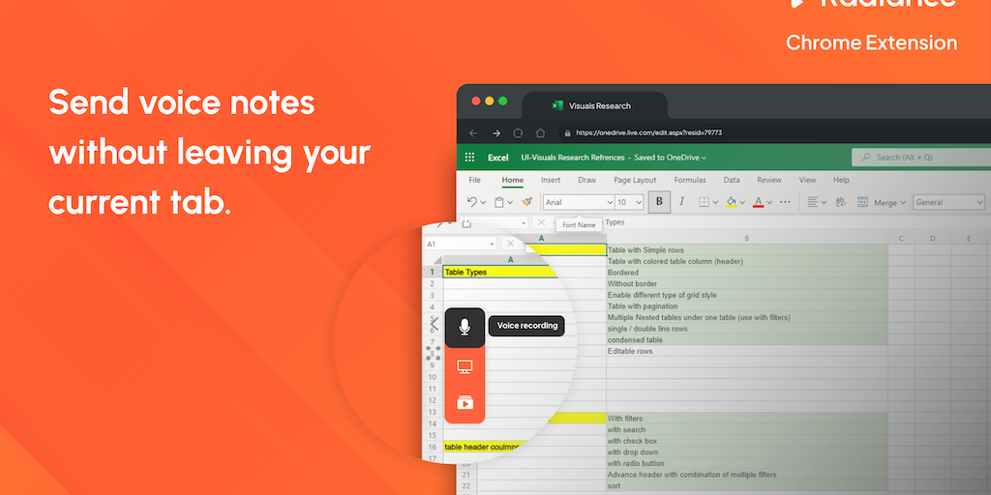
Task: Open the document title save-status dropdown
Action: click(x=705, y=158)
